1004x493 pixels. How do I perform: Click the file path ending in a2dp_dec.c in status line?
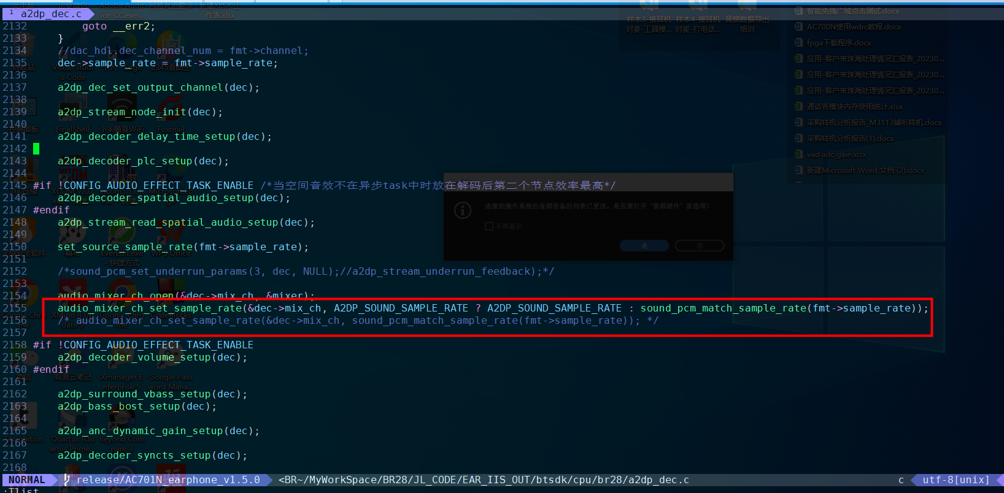[484, 480]
